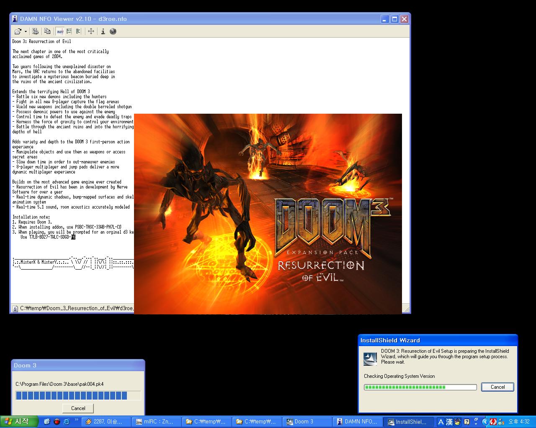
Task: Toggle the middle text alignment button
Action: 69,31
